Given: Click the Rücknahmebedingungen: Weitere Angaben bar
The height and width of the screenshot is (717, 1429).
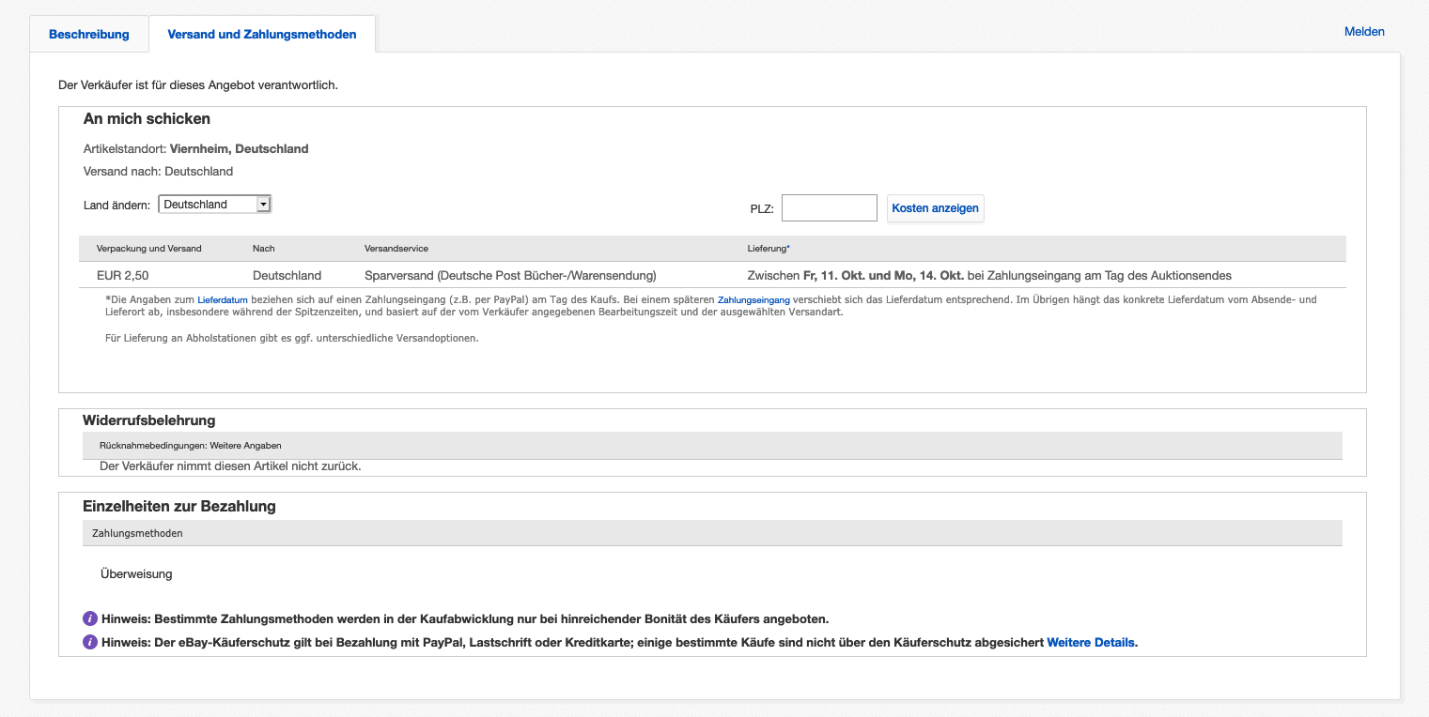Looking at the screenshot, I should (x=190, y=446).
